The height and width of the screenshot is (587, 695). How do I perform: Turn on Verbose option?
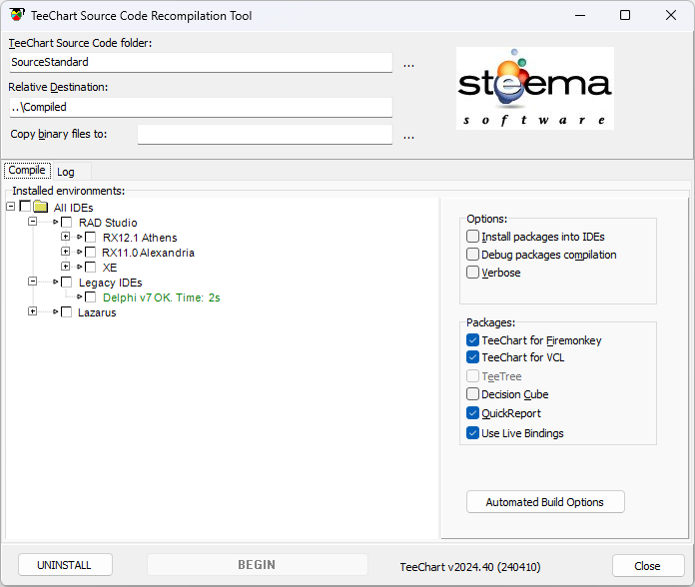coord(472,272)
